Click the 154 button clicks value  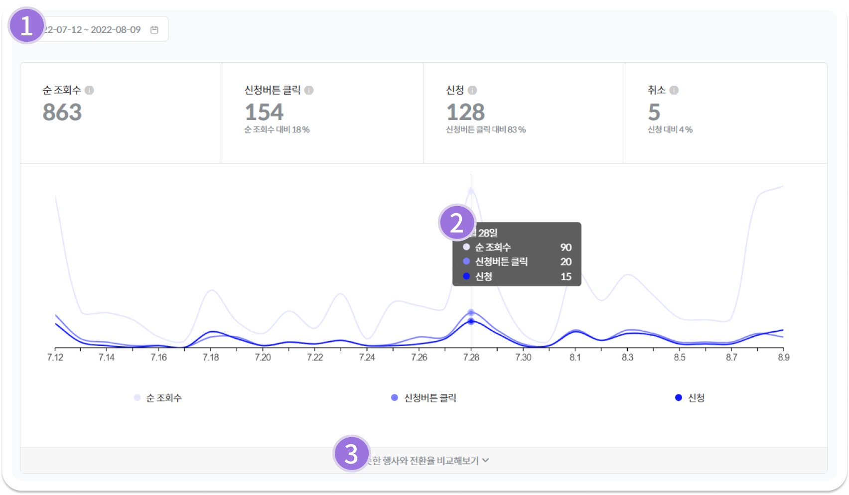tap(264, 112)
